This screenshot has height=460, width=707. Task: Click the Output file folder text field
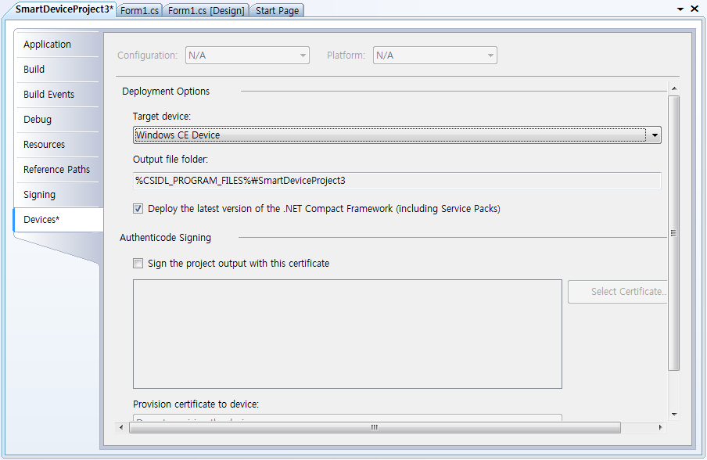(x=397, y=181)
